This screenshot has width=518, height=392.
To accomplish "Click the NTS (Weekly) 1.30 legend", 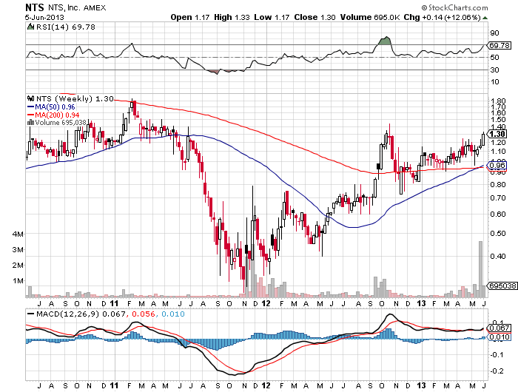I will tap(75, 98).
